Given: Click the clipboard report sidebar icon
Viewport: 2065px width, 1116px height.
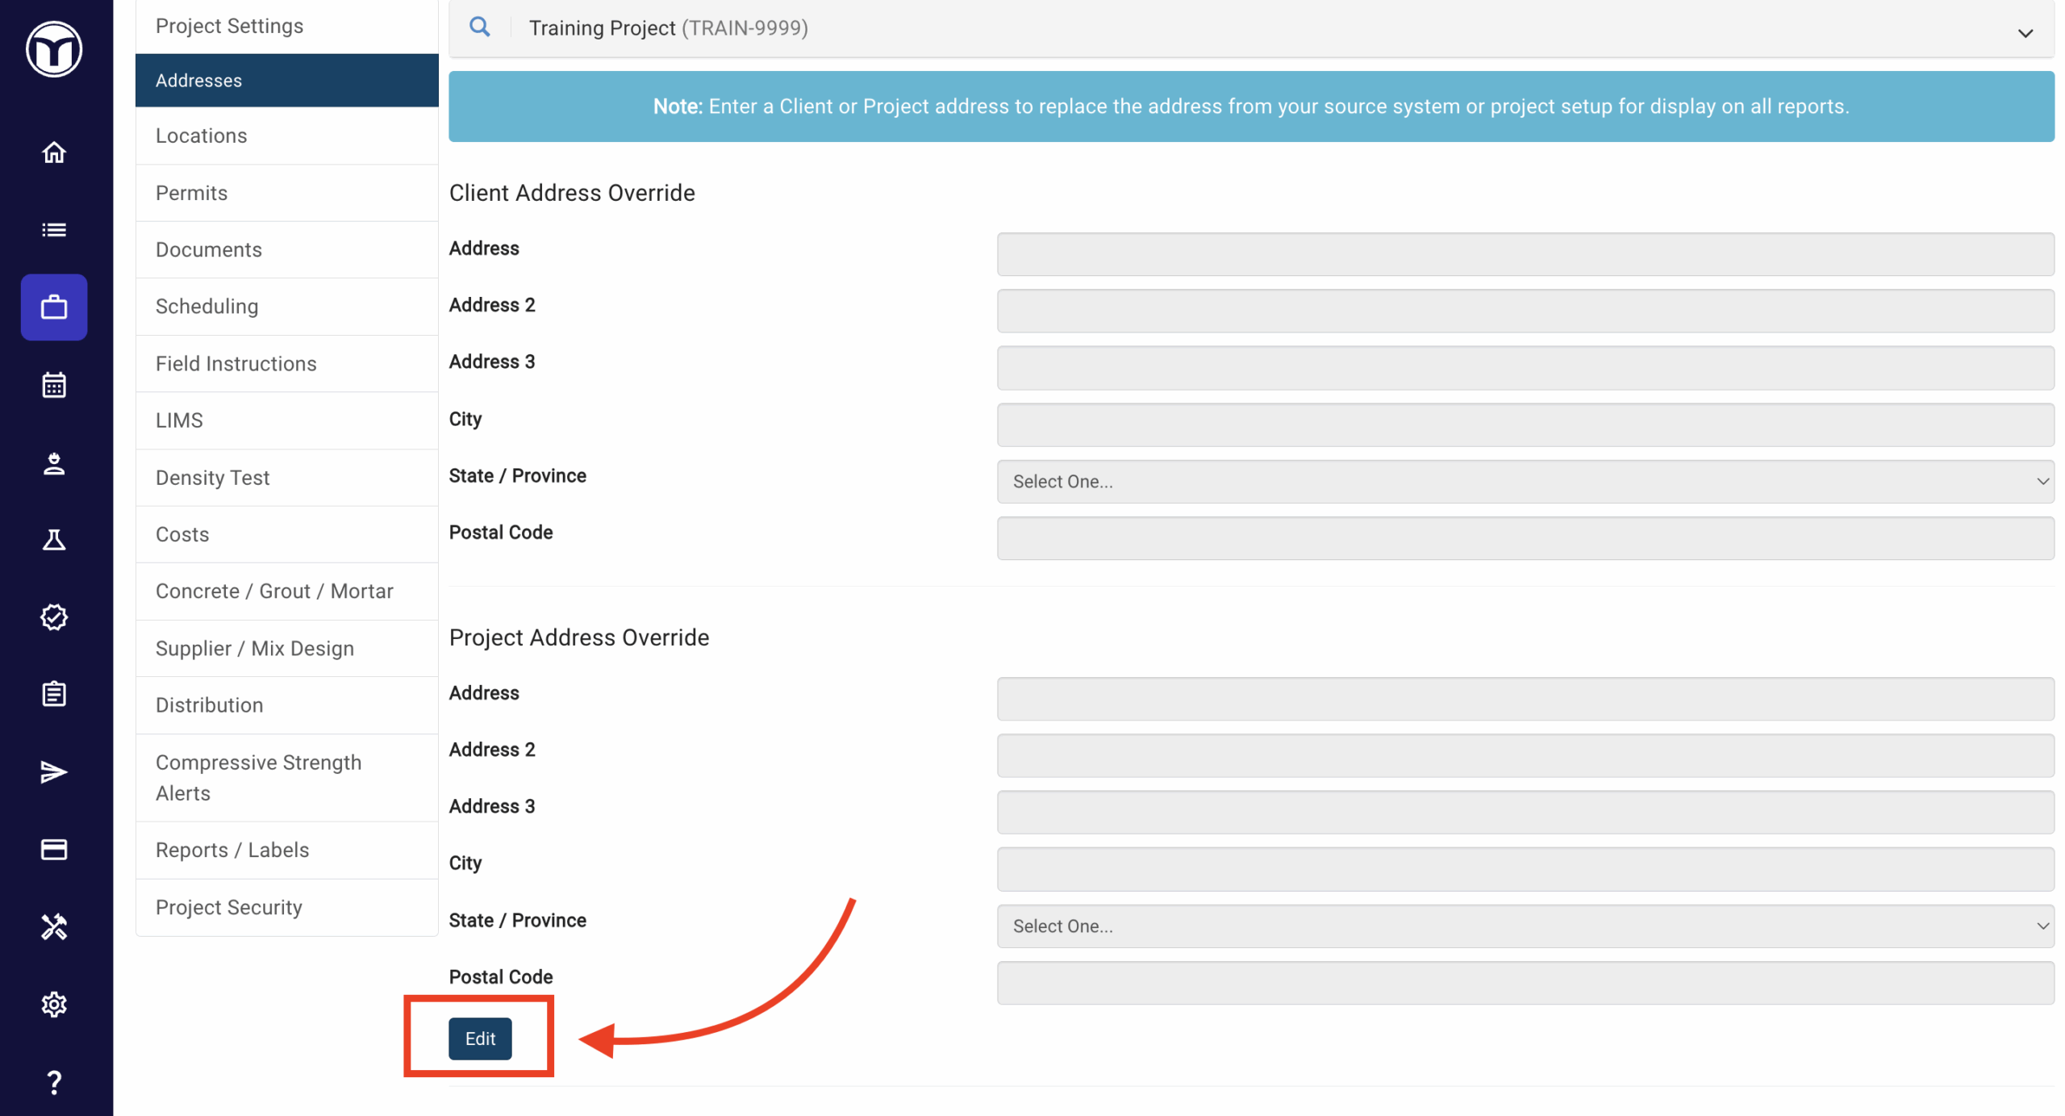Looking at the screenshot, I should tap(54, 694).
